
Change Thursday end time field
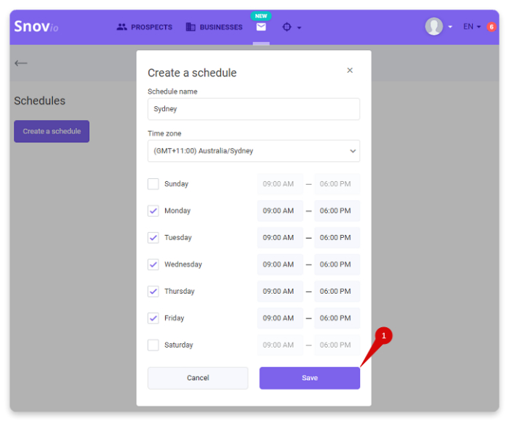coord(337,291)
